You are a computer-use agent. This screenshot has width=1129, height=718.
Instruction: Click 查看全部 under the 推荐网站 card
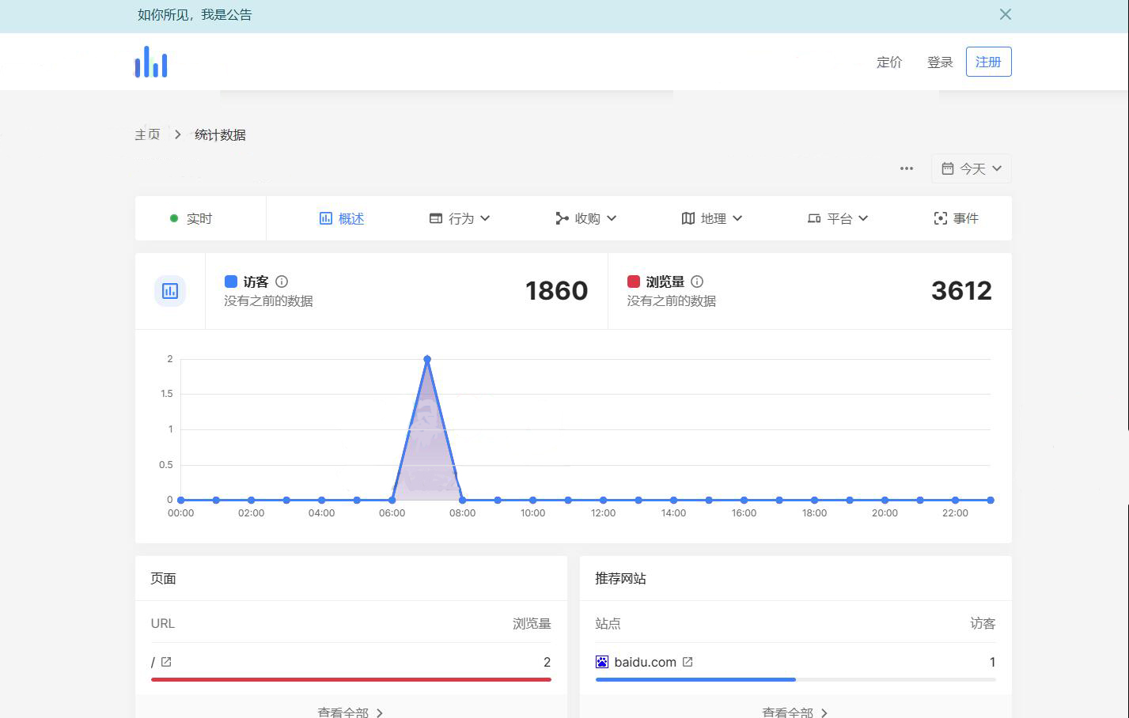click(795, 712)
